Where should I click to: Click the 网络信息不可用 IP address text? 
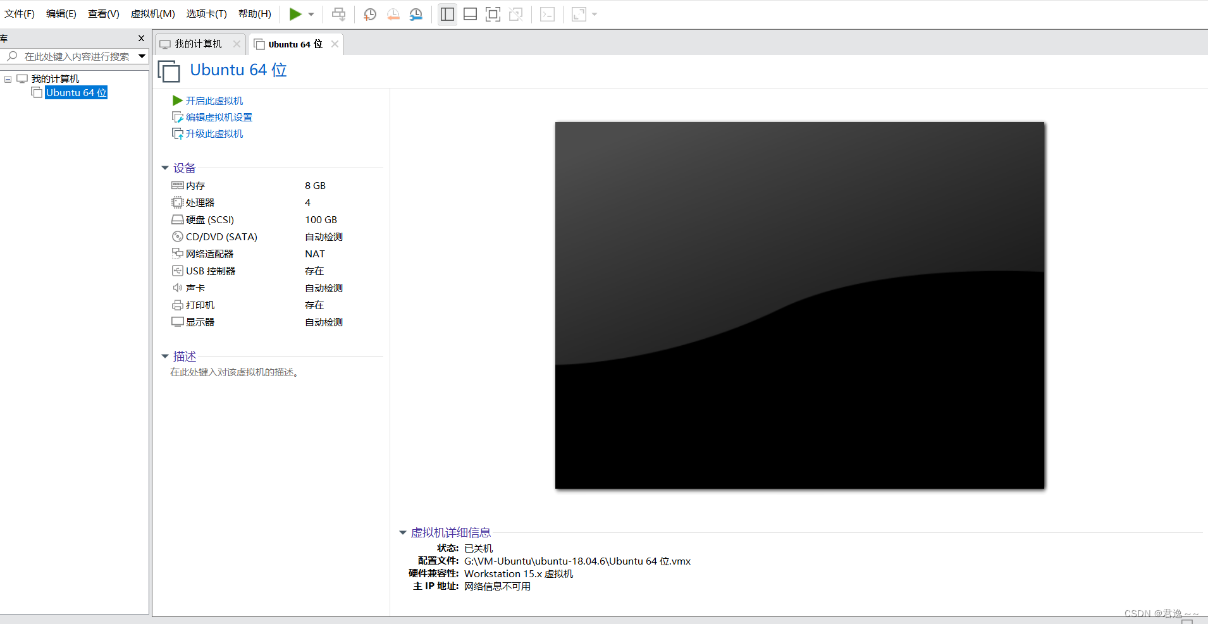pos(497,587)
